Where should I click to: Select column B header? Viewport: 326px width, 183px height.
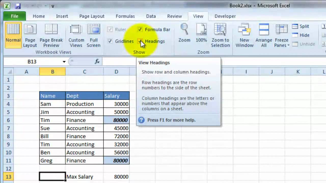[52, 72]
